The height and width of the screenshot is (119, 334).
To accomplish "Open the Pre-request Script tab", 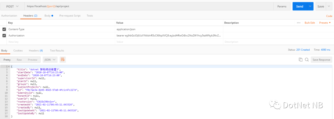I will [x=70, y=16].
